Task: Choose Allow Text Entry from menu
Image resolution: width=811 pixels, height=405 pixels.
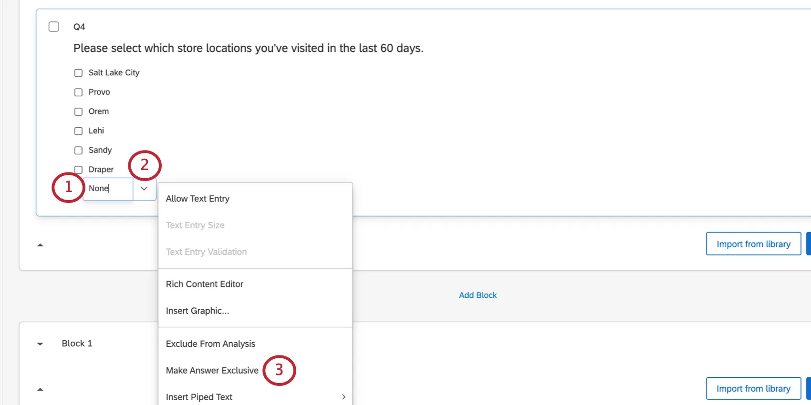Action: (x=198, y=199)
